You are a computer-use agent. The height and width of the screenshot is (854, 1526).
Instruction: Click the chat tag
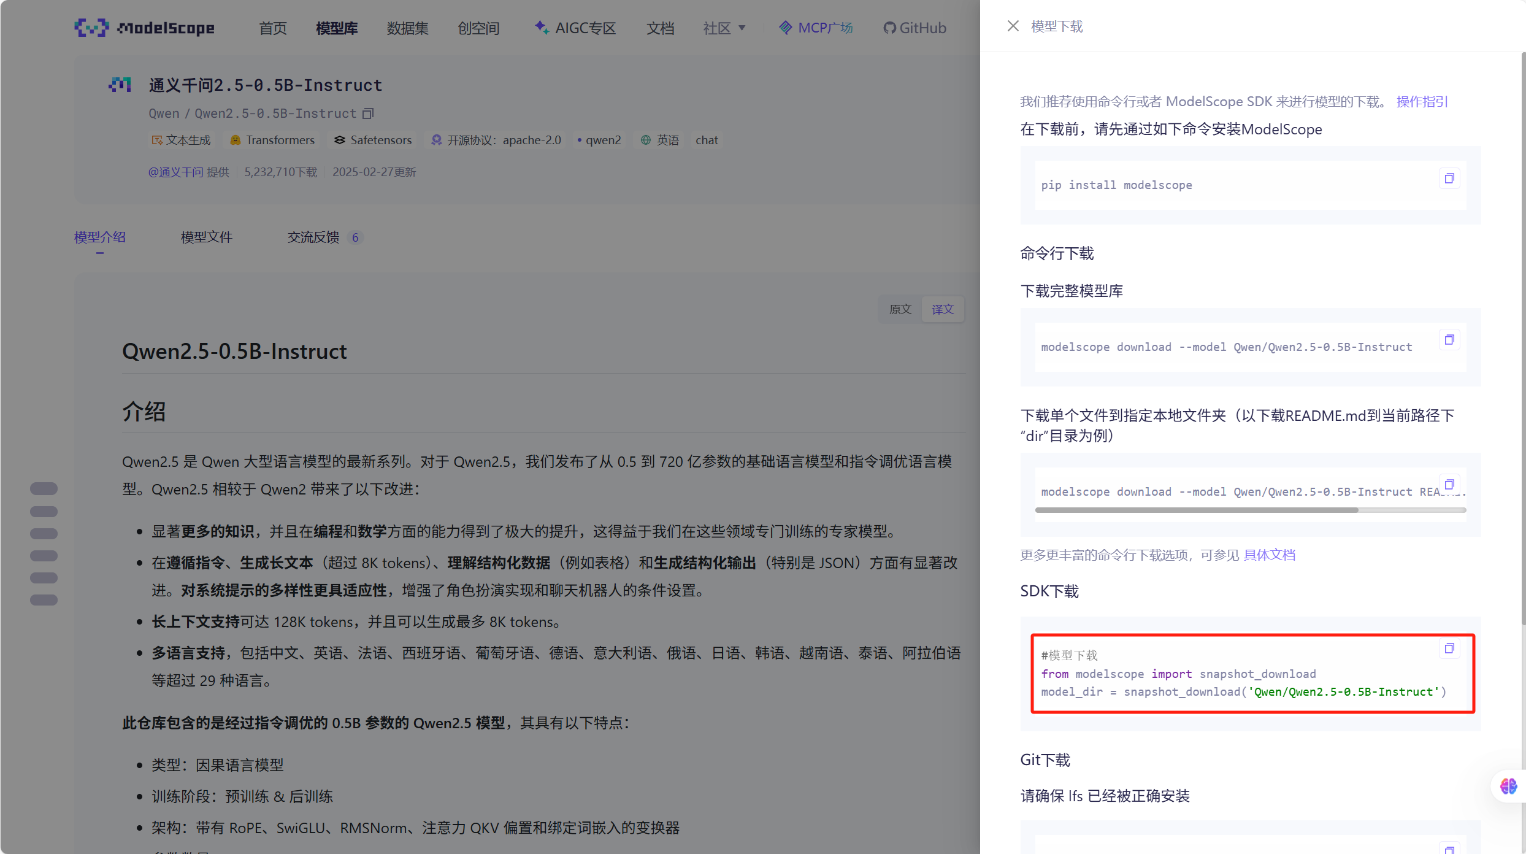707,140
